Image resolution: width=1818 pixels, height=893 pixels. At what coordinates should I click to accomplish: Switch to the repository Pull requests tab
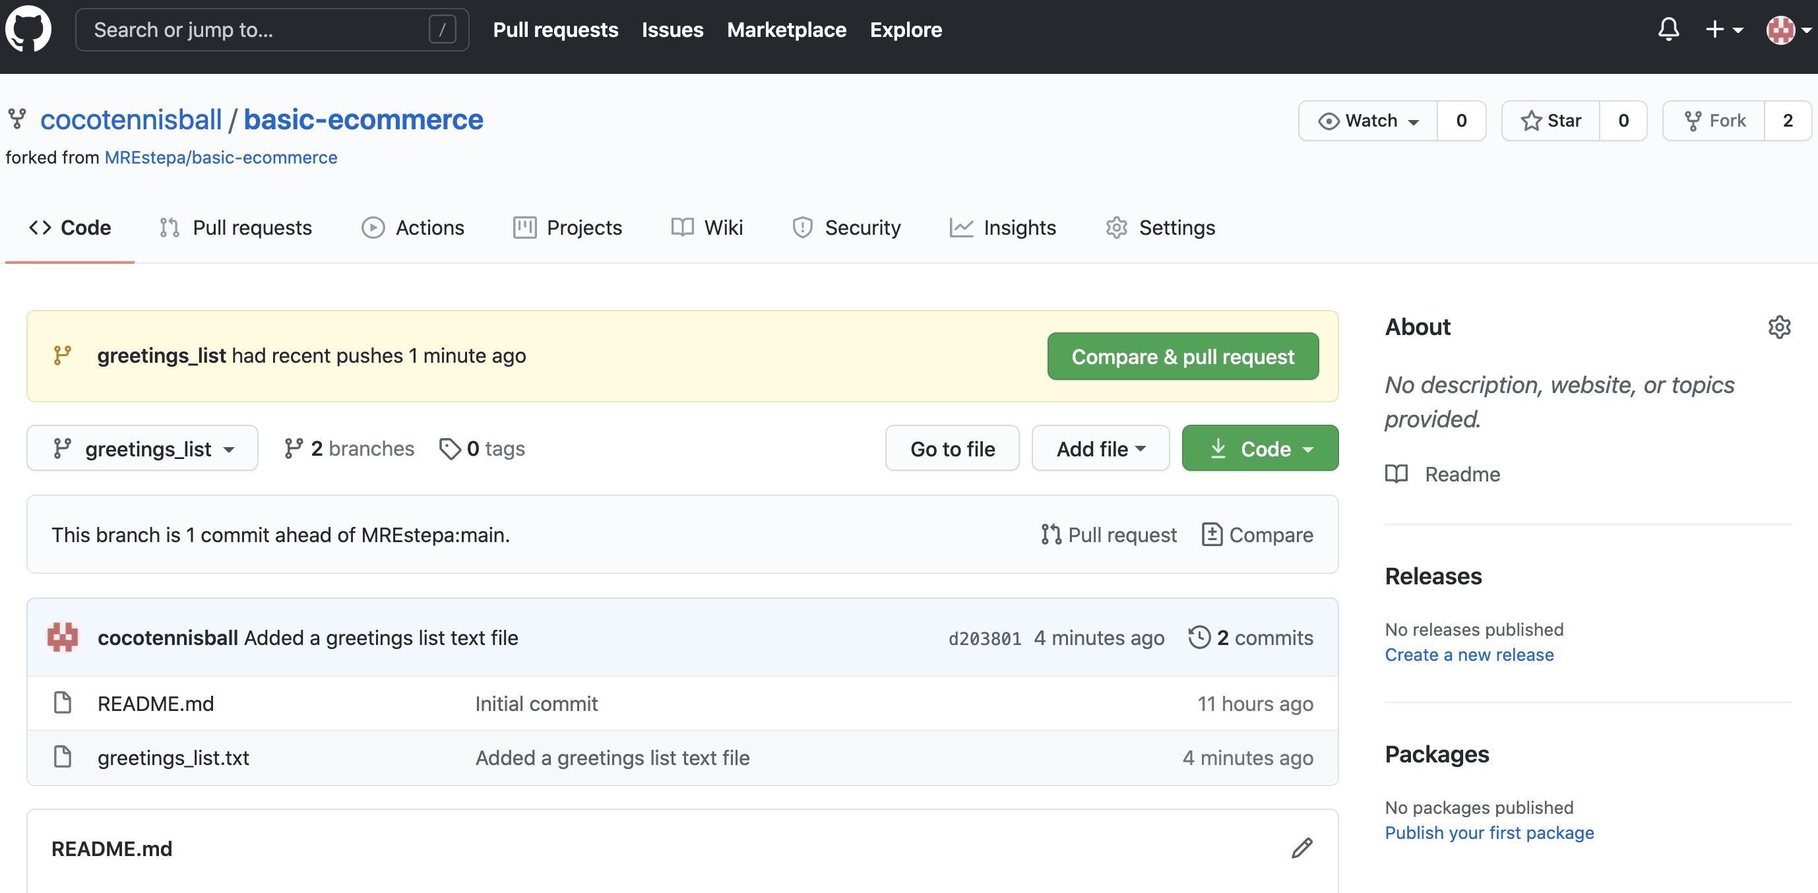point(235,227)
